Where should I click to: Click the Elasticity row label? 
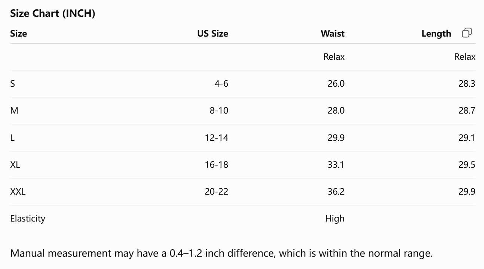click(28, 219)
